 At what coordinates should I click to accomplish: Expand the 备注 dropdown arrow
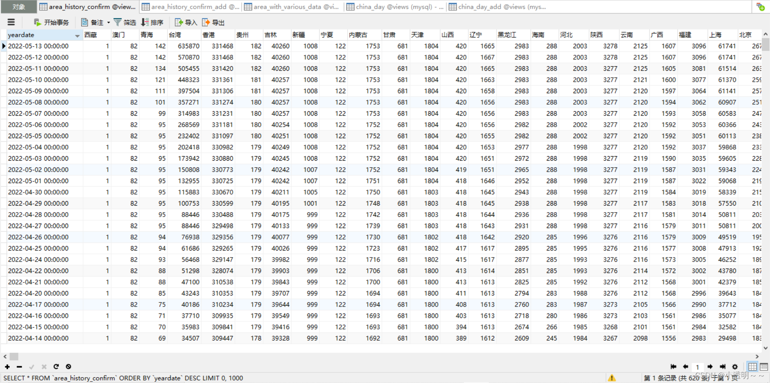[x=108, y=22]
